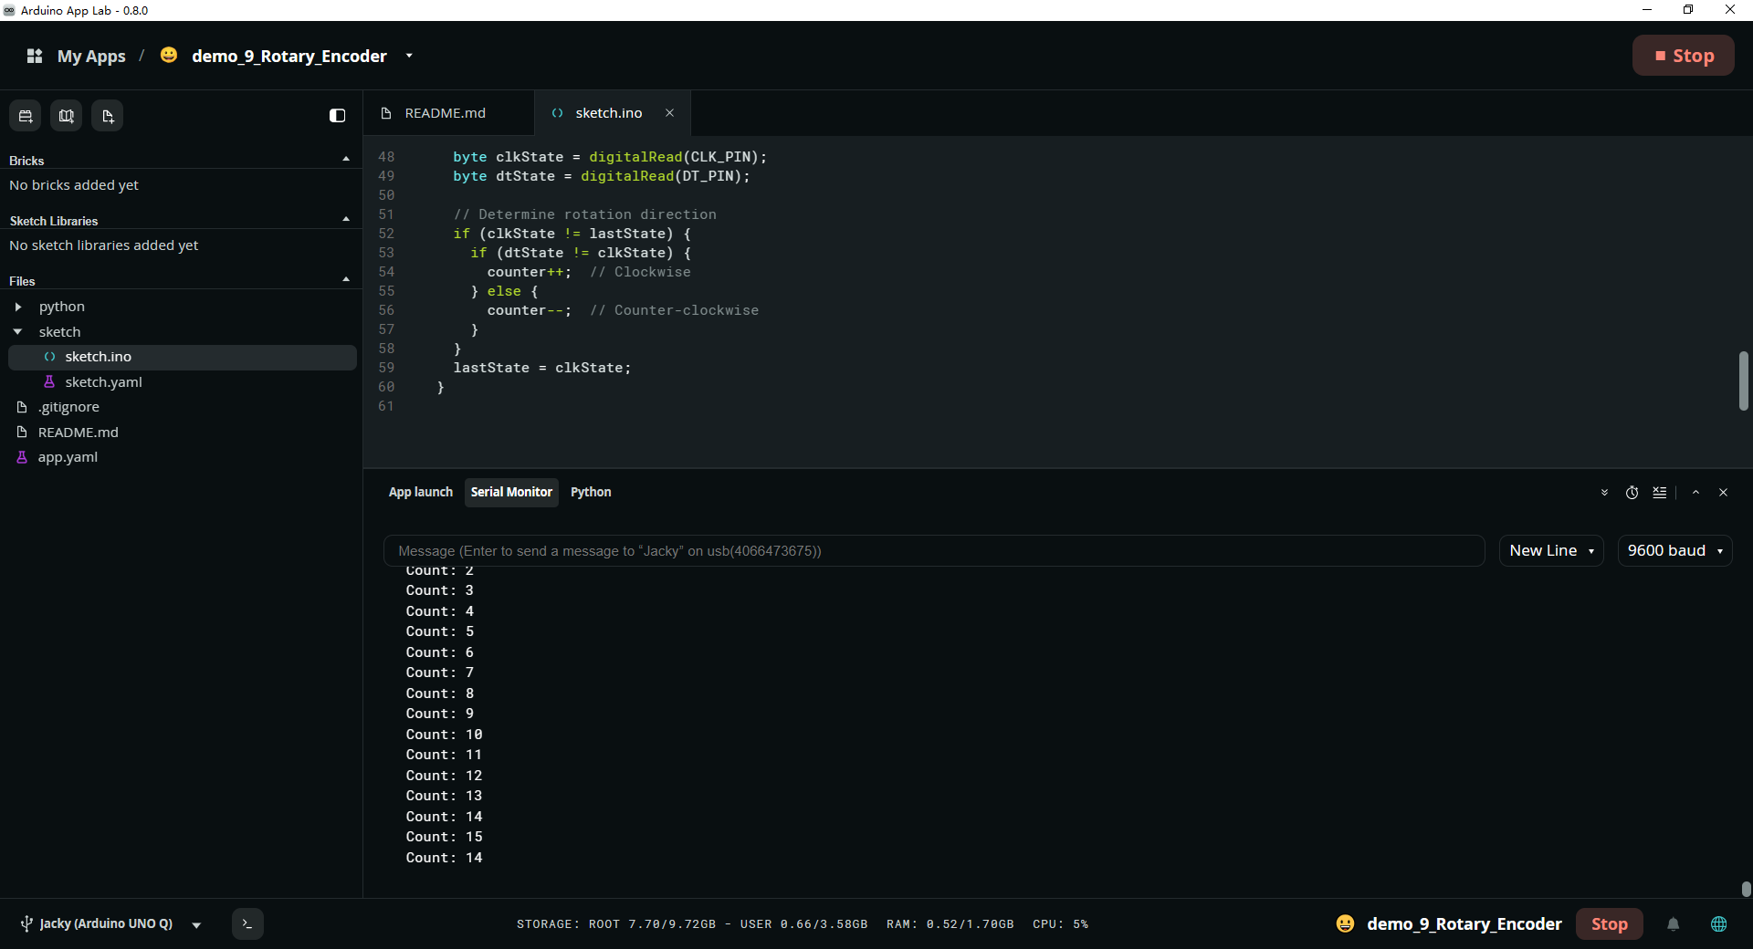Open the terminal from the status bar
Viewport: 1753px width, 949px height.
pyautogui.click(x=247, y=923)
